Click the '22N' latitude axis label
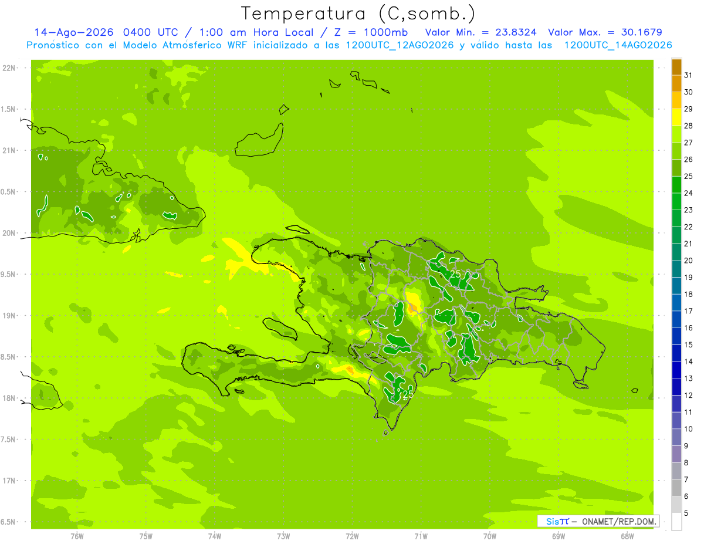This screenshot has height=544, width=704. coord(10,68)
